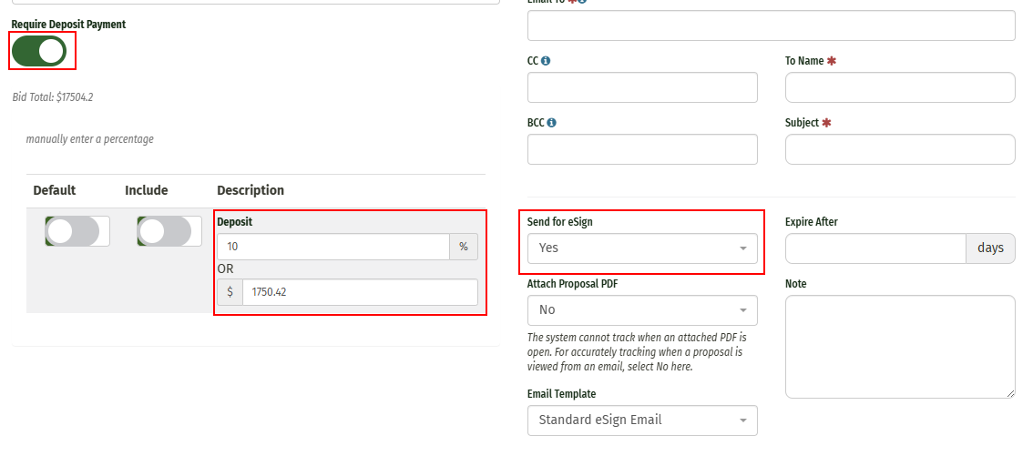1033x476 pixels.
Task: Open the Send for eSign dropdown
Action: [x=641, y=248]
